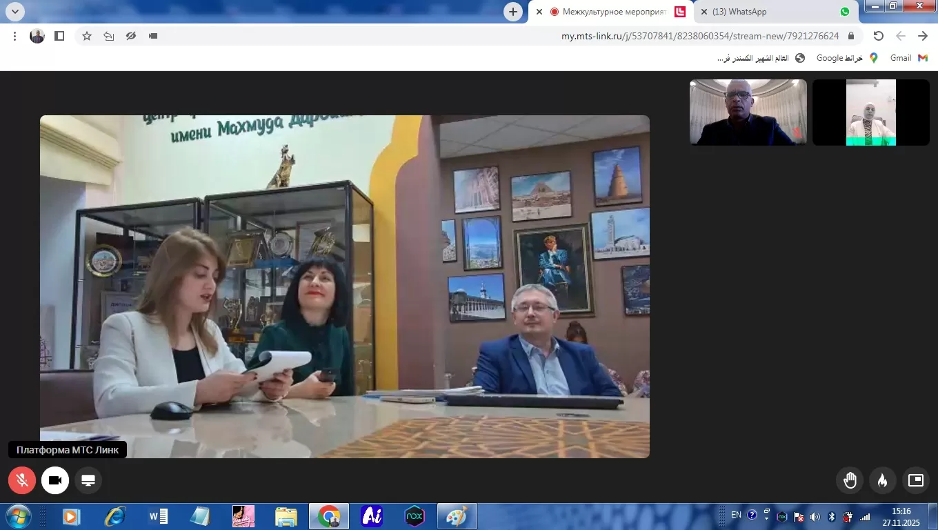Close the Межкультурное мероприятие tab

pos(539,12)
